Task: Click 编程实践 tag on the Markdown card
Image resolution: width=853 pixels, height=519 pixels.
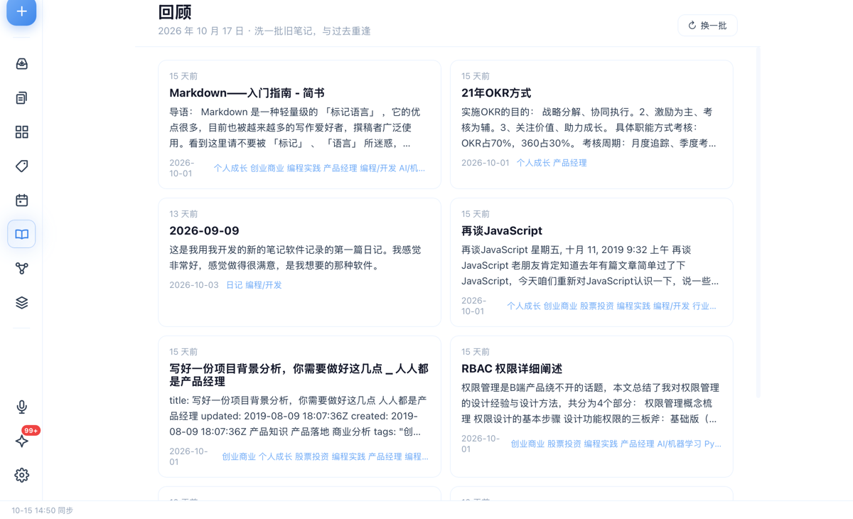Action: point(304,168)
